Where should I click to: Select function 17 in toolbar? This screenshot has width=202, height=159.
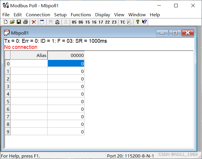click(101, 22)
